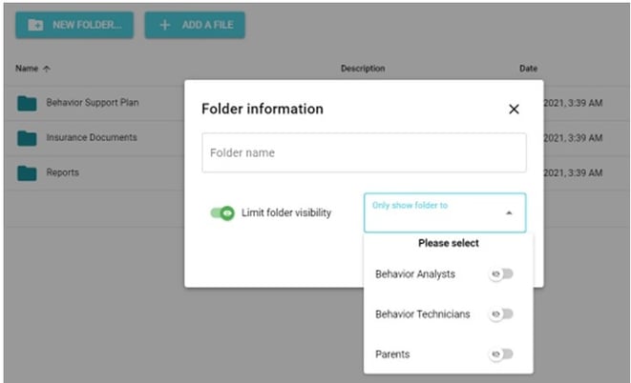
Task: Click the Reports row date value
Action: pyautogui.click(x=573, y=172)
